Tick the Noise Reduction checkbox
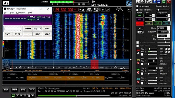Viewport: 175px width, 98px height. (x=138, y=42)
